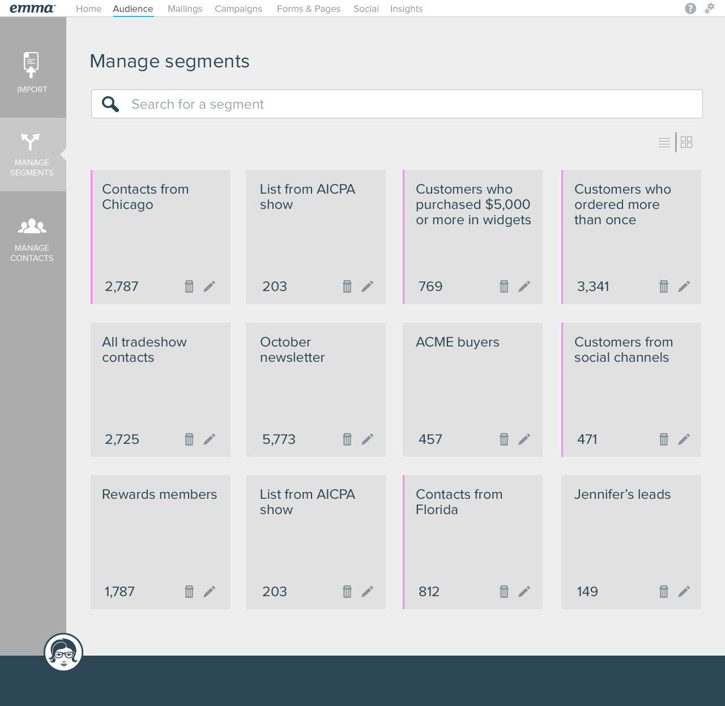Screen dimensions: 725x706
Task: Click the Emma mascot avatar icon
Action: tap(63, 652)
